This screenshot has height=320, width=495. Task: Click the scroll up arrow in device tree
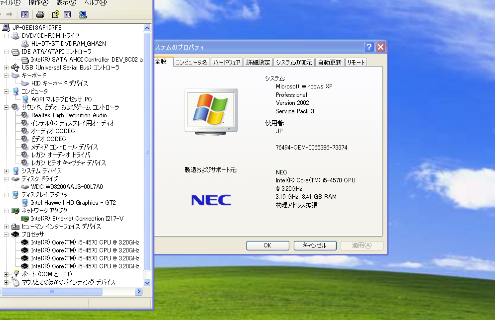147,28
